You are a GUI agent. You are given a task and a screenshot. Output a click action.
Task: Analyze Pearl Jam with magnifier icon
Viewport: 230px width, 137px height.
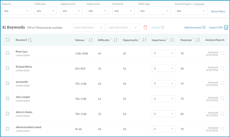(x=222, y=53)
